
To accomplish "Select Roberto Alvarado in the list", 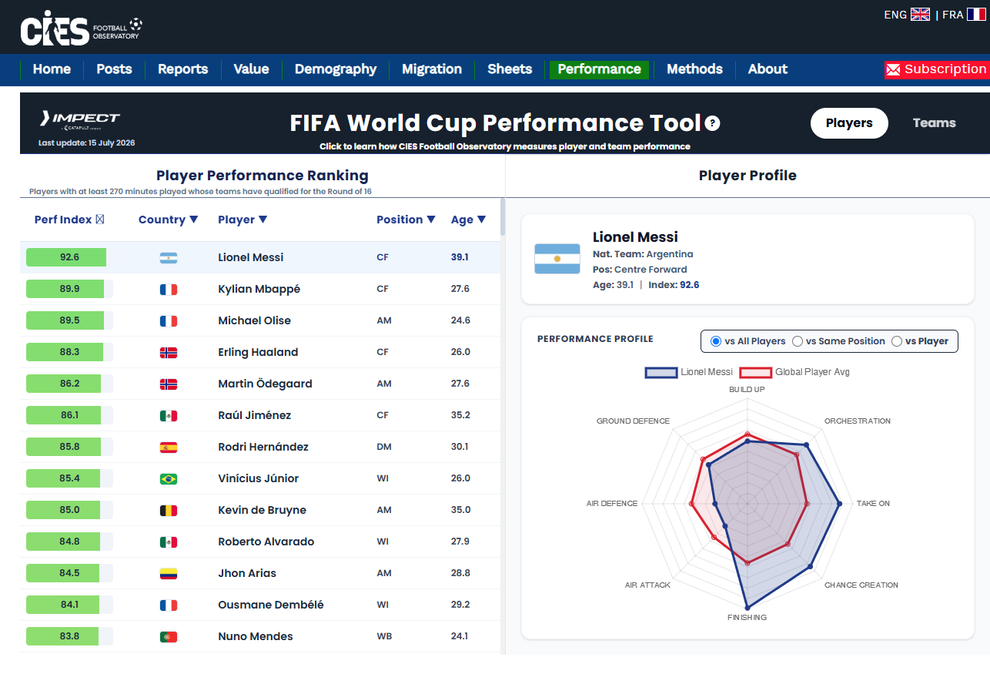I will click(x=266, y=542).
